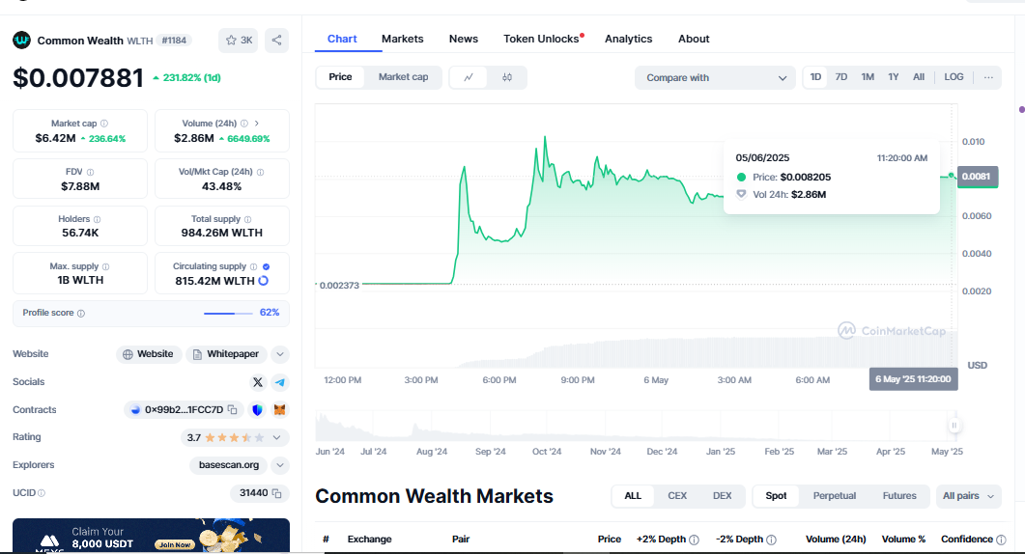Click info icon next to Max. supply
Image resolution: width=1025 pixels, height=554 pixels.
click(x=106, y=266)
